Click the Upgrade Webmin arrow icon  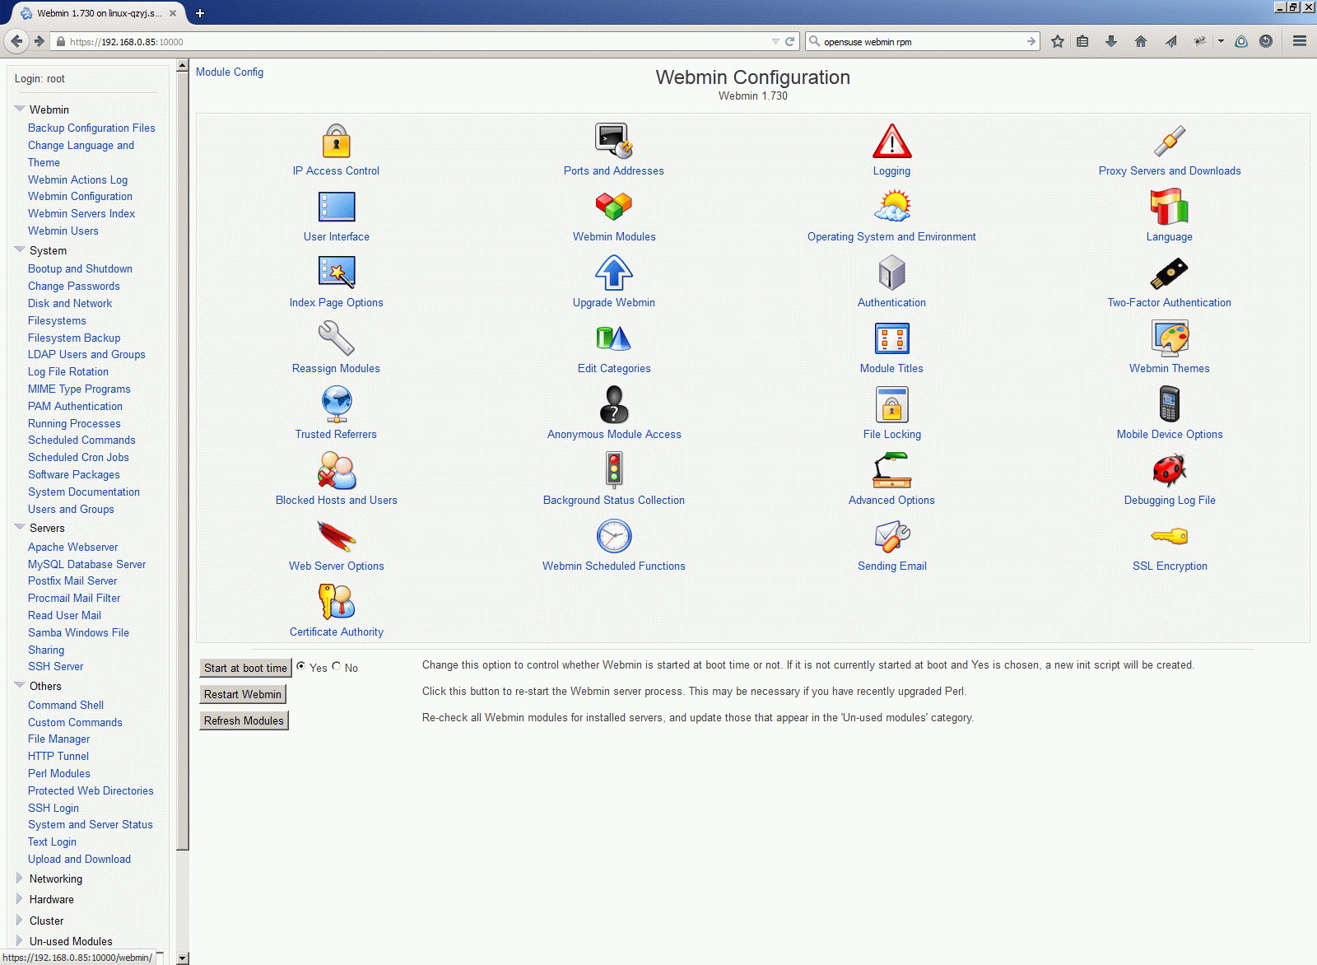click(613, 273)
